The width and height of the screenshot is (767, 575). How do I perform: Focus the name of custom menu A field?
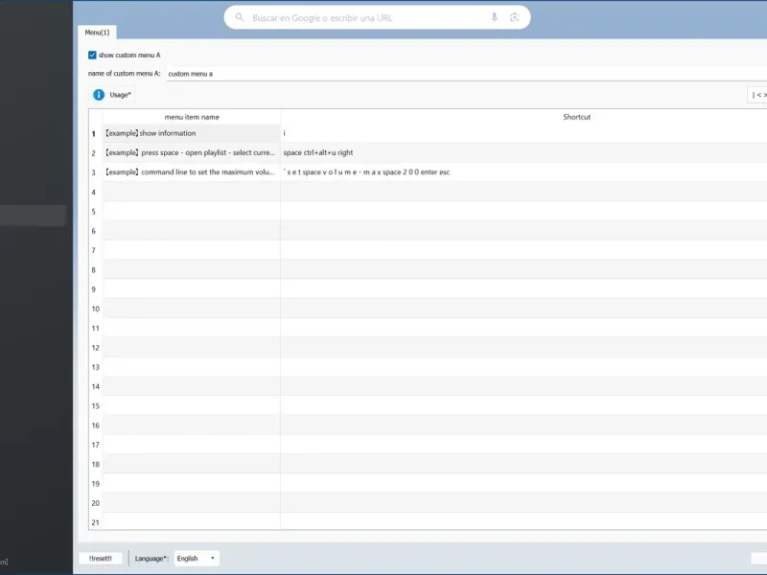467,74
